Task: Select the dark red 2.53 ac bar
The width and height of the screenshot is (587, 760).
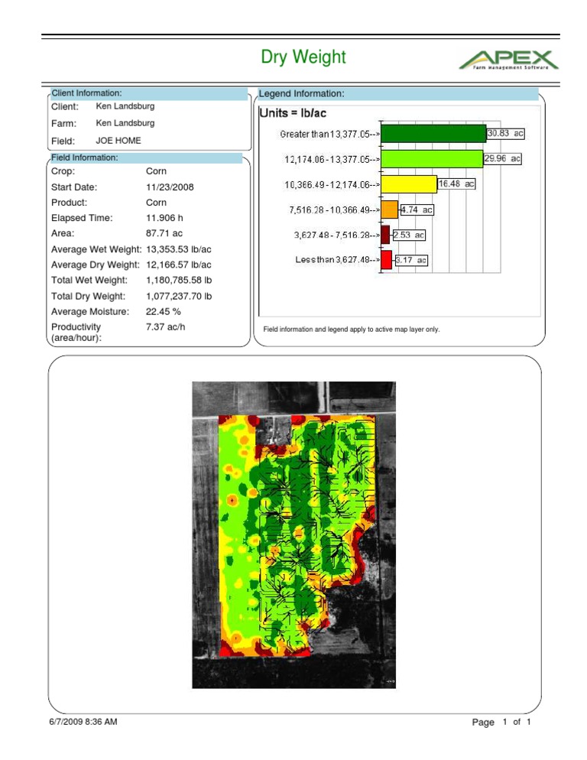Action: 385,235
